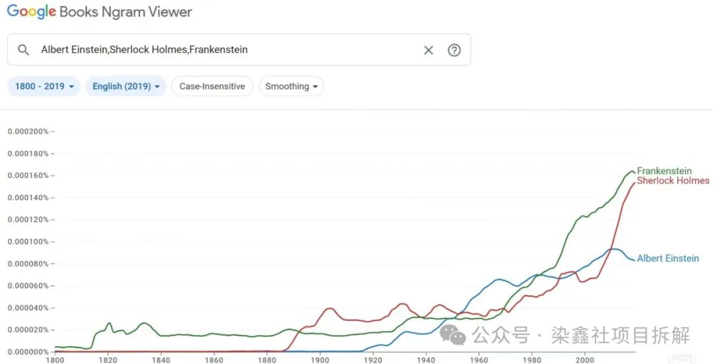Viewport: 713px width, 364px height.
Task: Toggle the Case-Insensitive option
Action: [x=212, y=86]
